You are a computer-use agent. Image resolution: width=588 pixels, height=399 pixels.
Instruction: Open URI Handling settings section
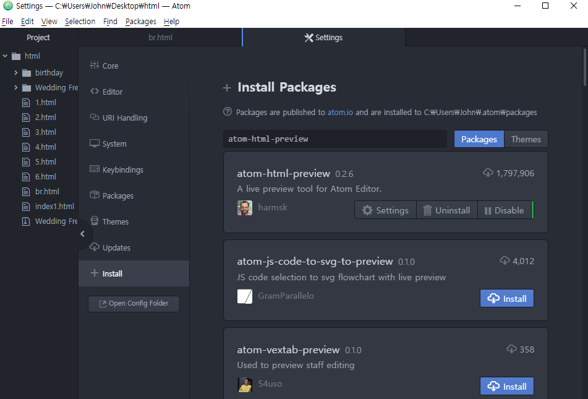point(134,118)
